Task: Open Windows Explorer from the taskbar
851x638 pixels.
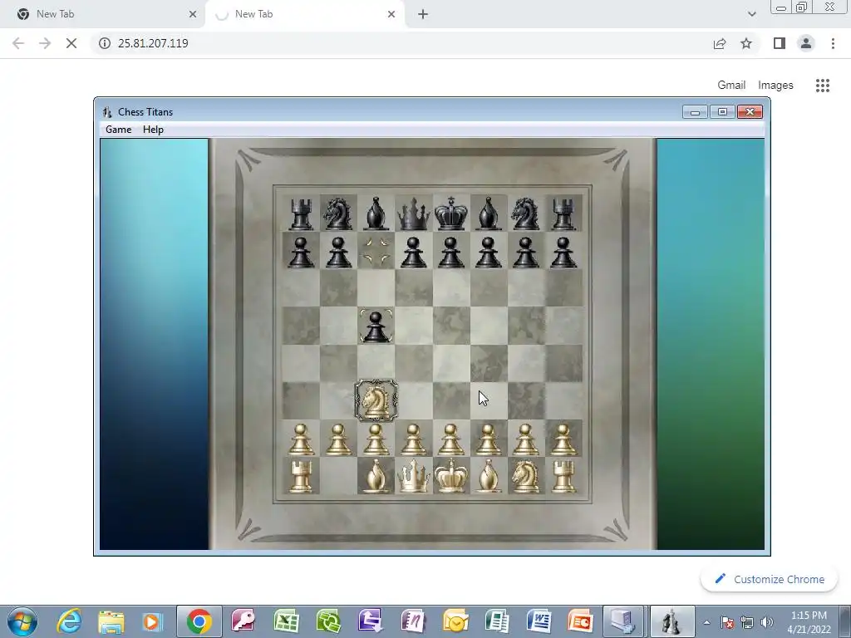Action: tap(111, 621)
